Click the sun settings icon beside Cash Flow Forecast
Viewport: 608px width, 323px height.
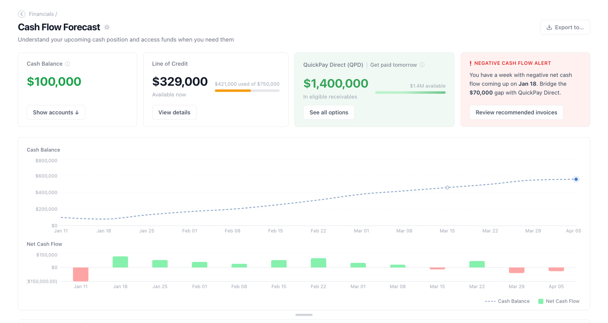[x=107, y=27]
